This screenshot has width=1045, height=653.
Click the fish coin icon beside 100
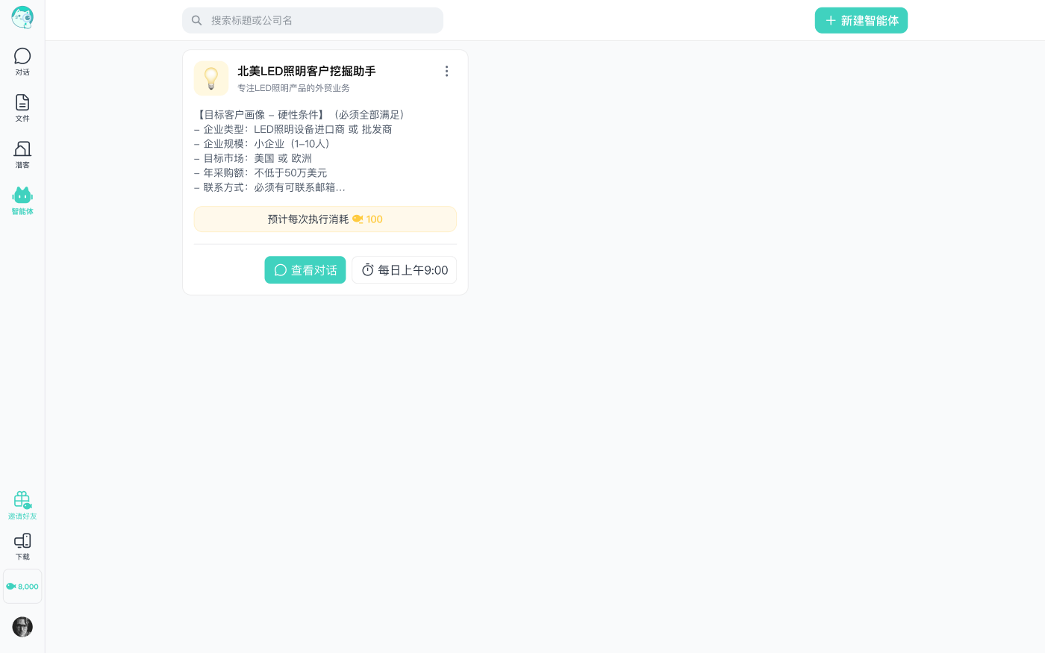coord(358,219)
